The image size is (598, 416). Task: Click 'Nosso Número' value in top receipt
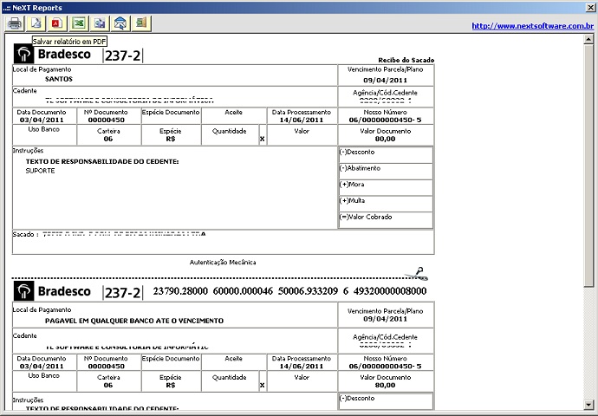385,120
